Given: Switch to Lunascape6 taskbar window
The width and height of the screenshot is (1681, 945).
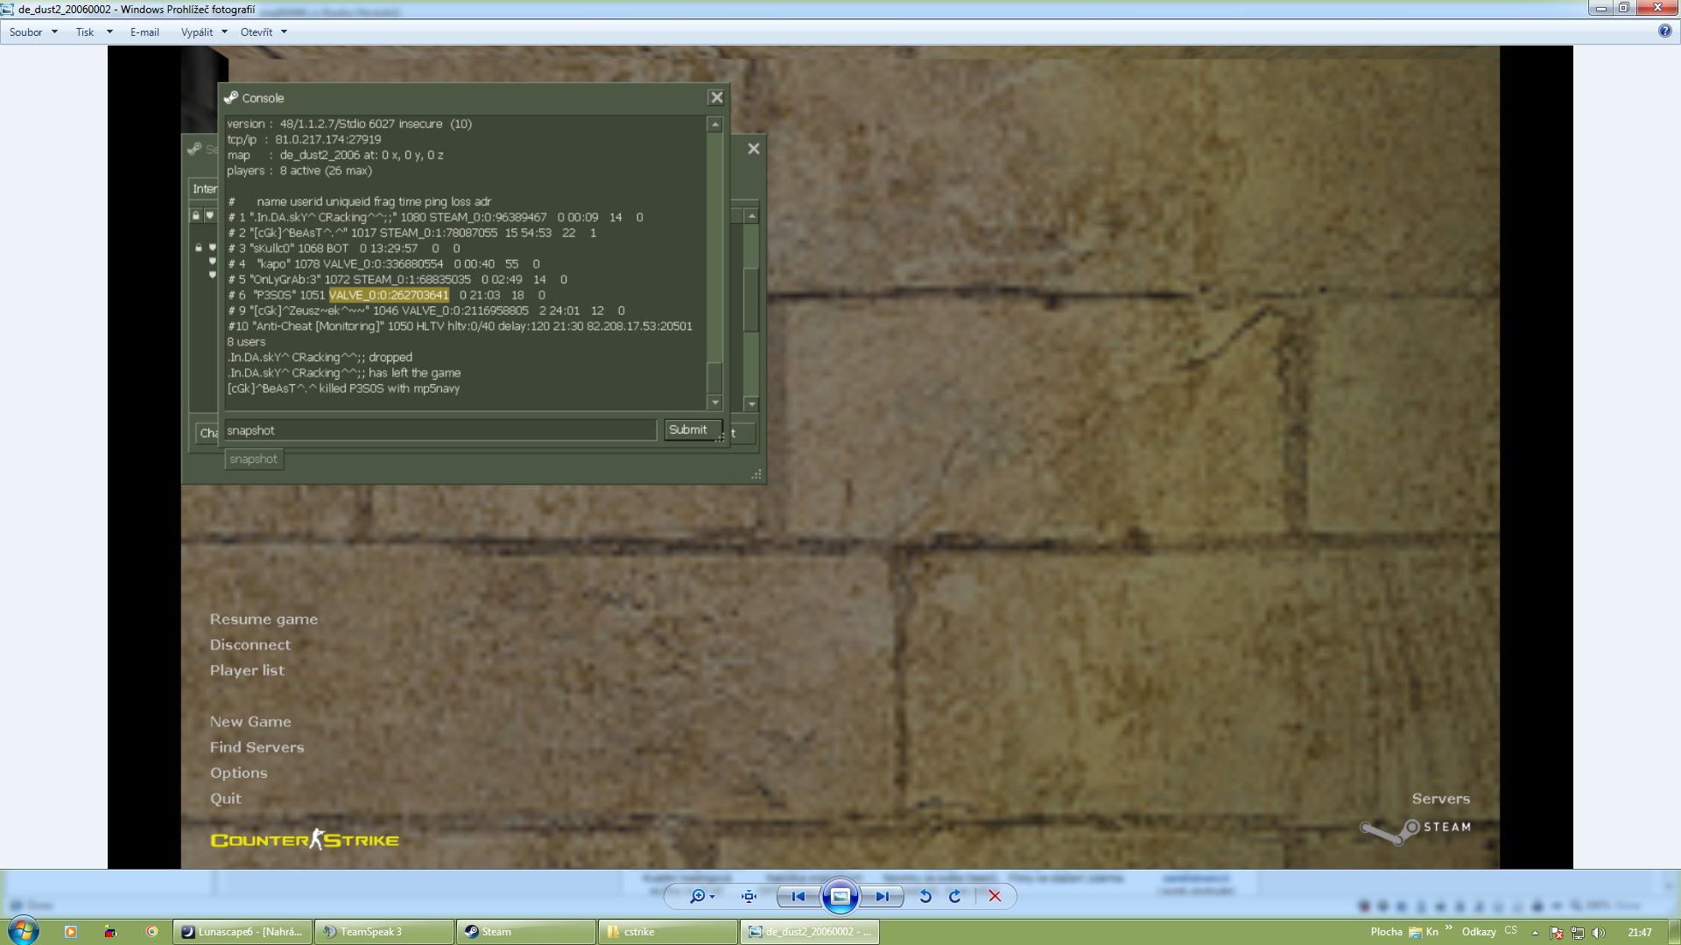Looking at the screenshot, I should tap(243, 932).
